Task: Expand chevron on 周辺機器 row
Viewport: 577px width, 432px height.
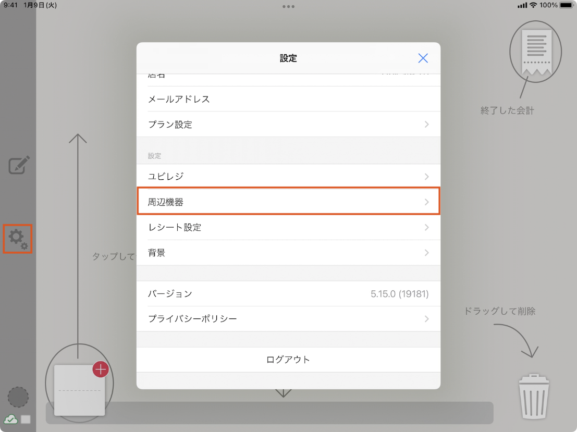Action: click(x=426, y=202)
